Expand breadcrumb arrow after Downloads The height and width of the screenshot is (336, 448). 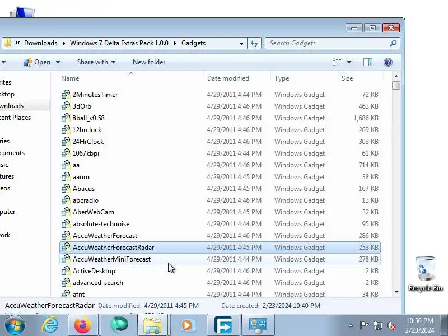pyautogui.click(x=63, y=43)
